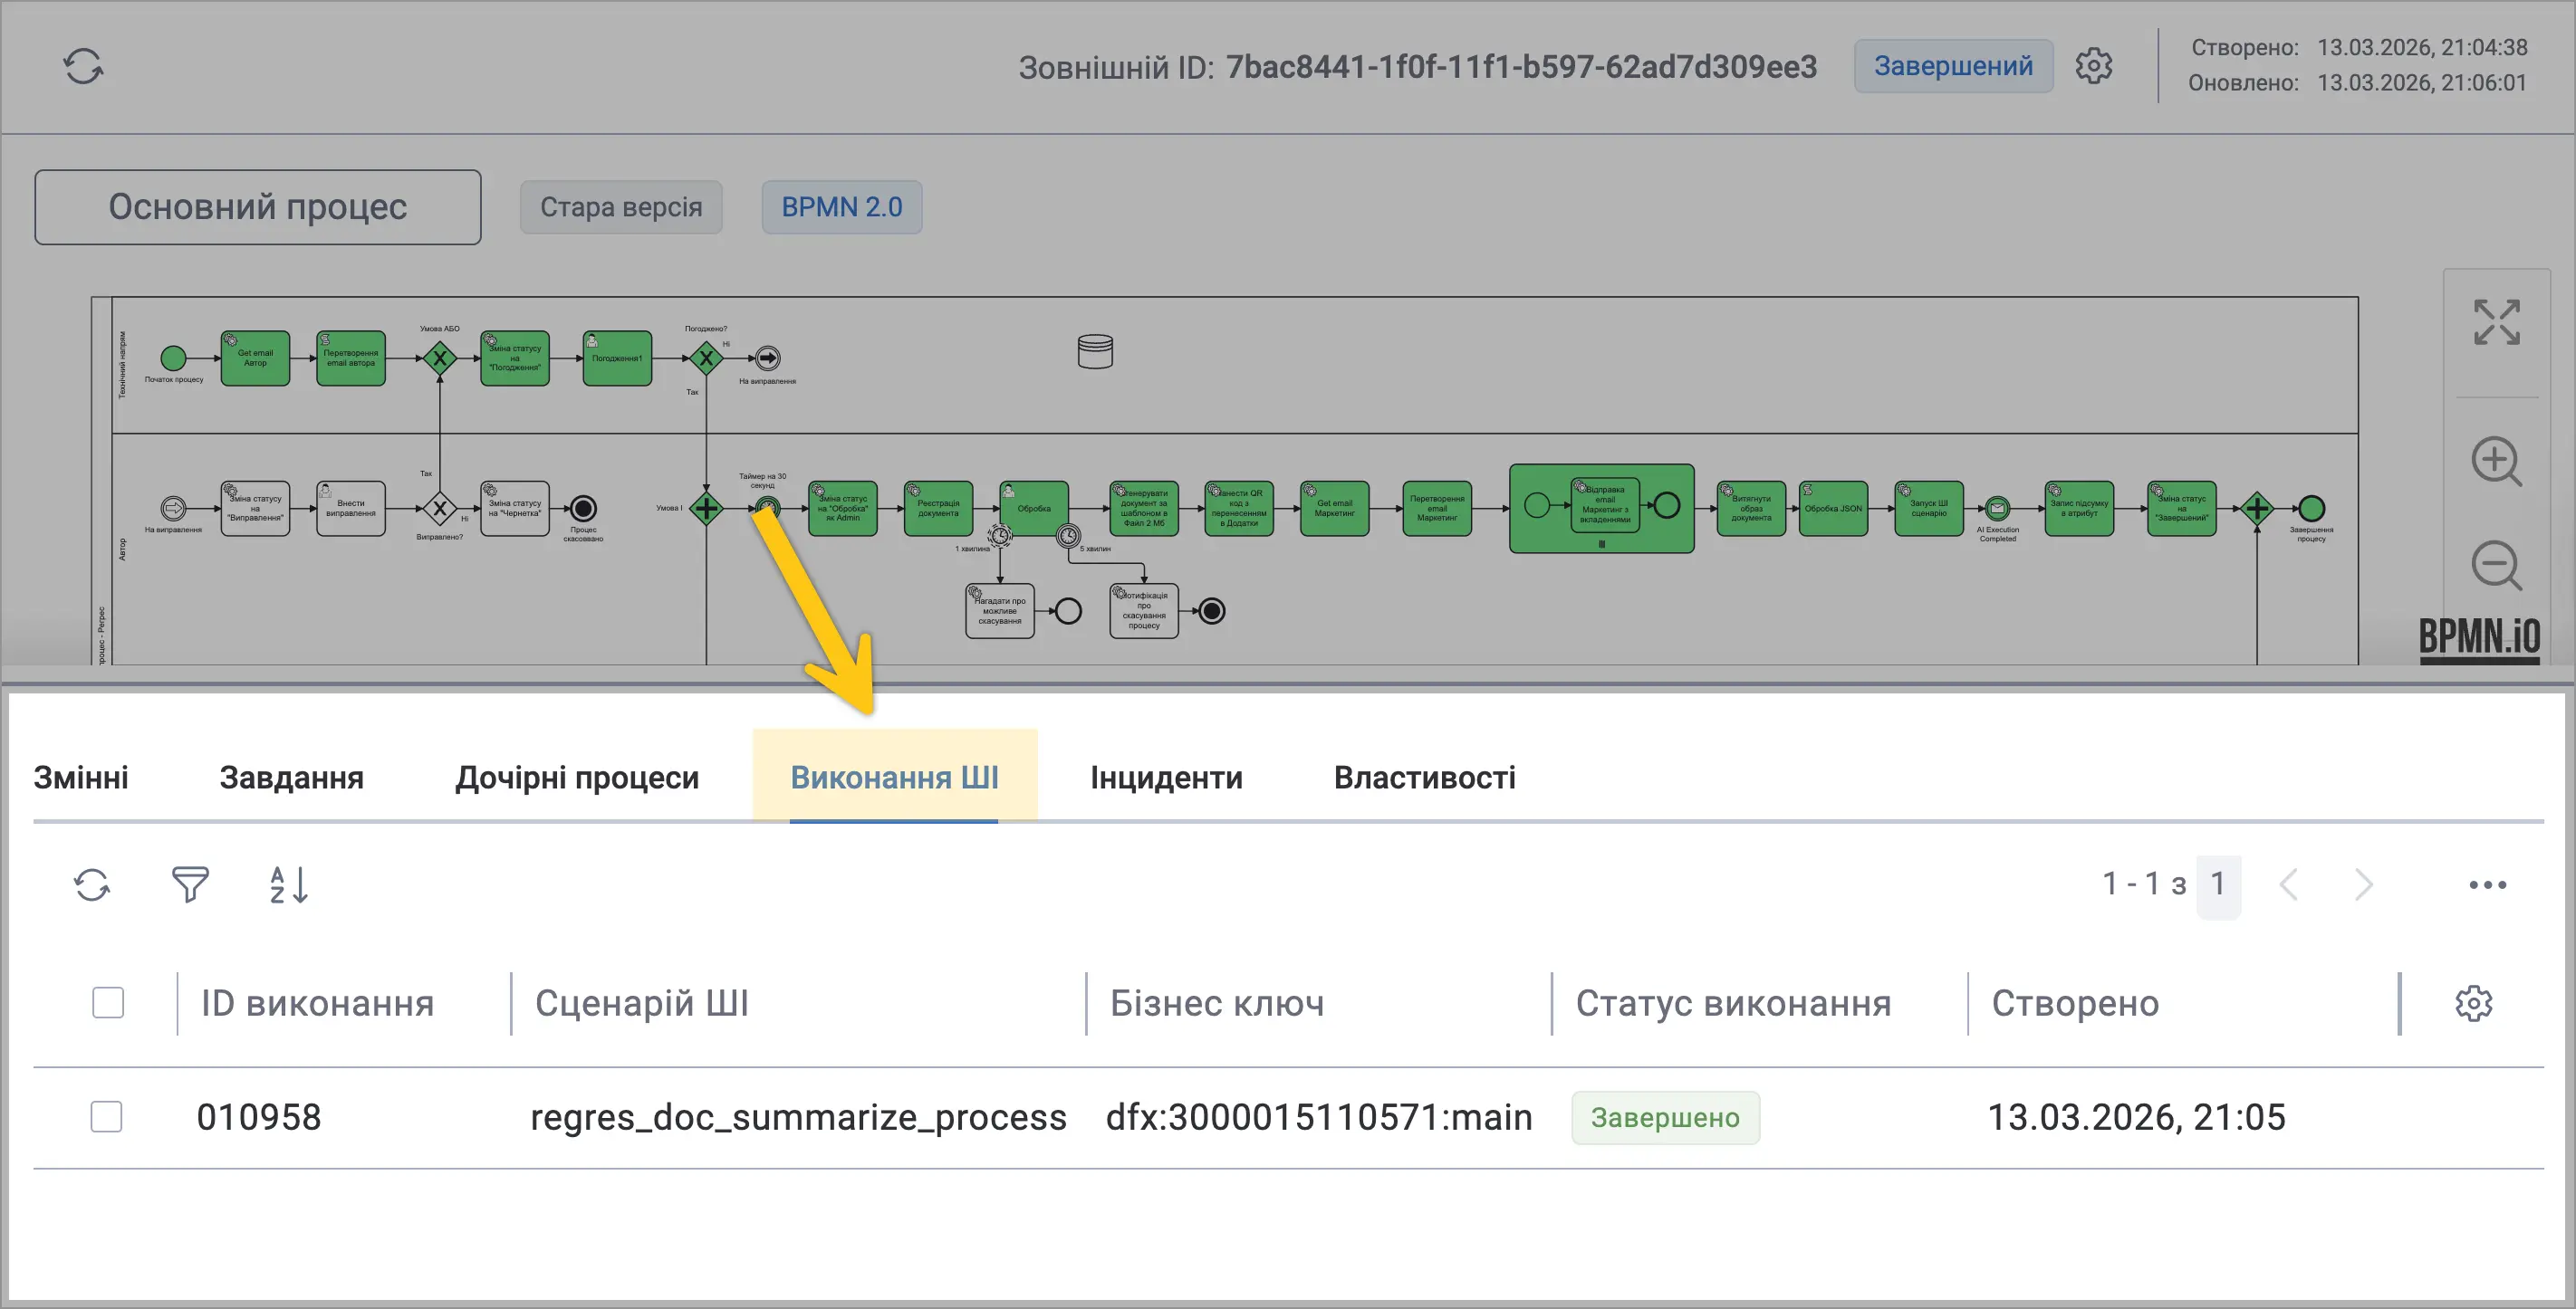
Task: Click the row date '13.03.2026, 21:05'
Action: coord(2136,1117)
